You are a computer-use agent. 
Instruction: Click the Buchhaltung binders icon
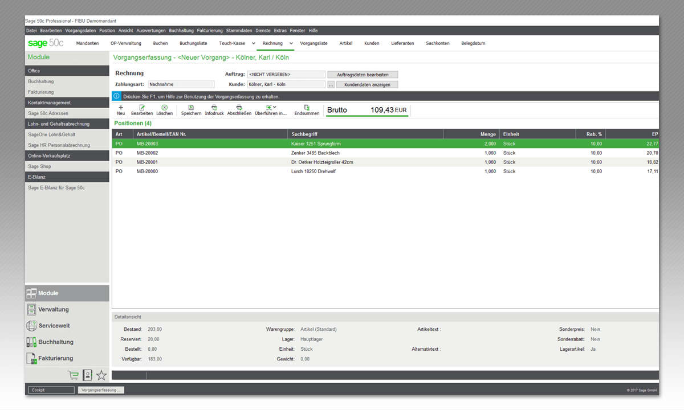[32, 342]
